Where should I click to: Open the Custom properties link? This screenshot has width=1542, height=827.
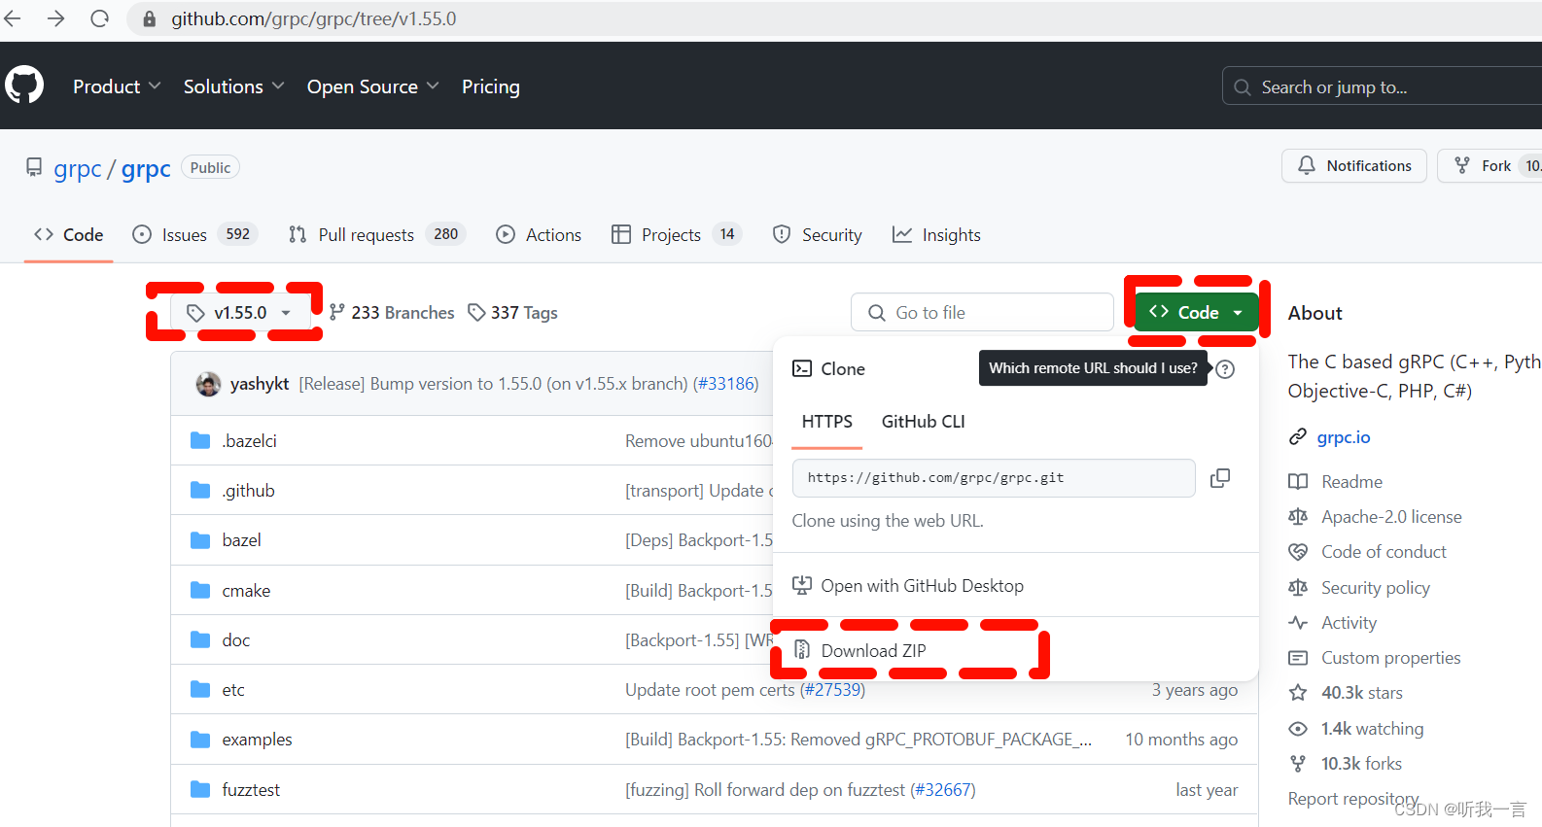[x=1391, y=658]
